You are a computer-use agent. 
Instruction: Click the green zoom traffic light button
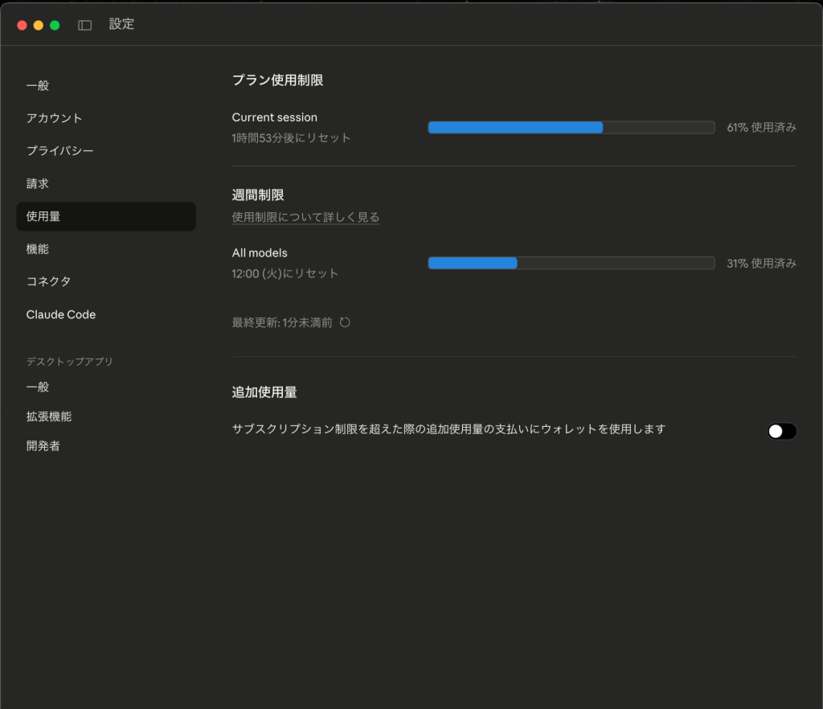pos(54,25)
